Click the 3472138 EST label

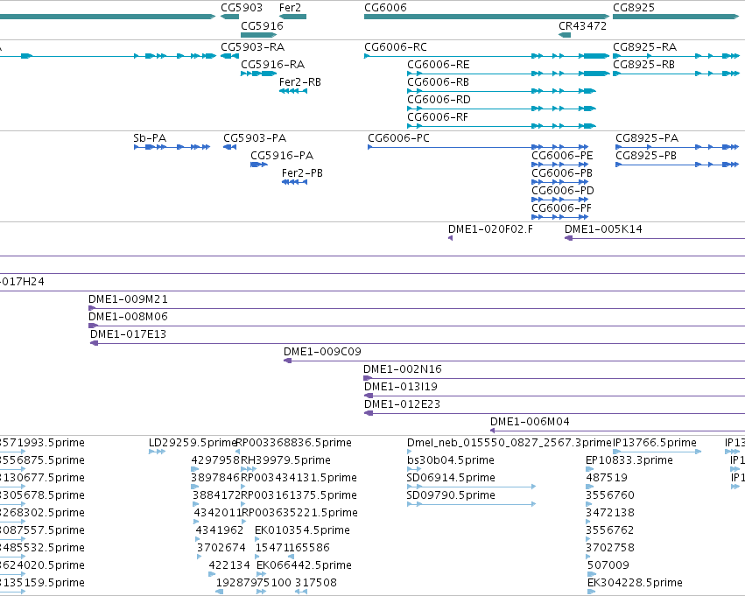coord(610,513)
